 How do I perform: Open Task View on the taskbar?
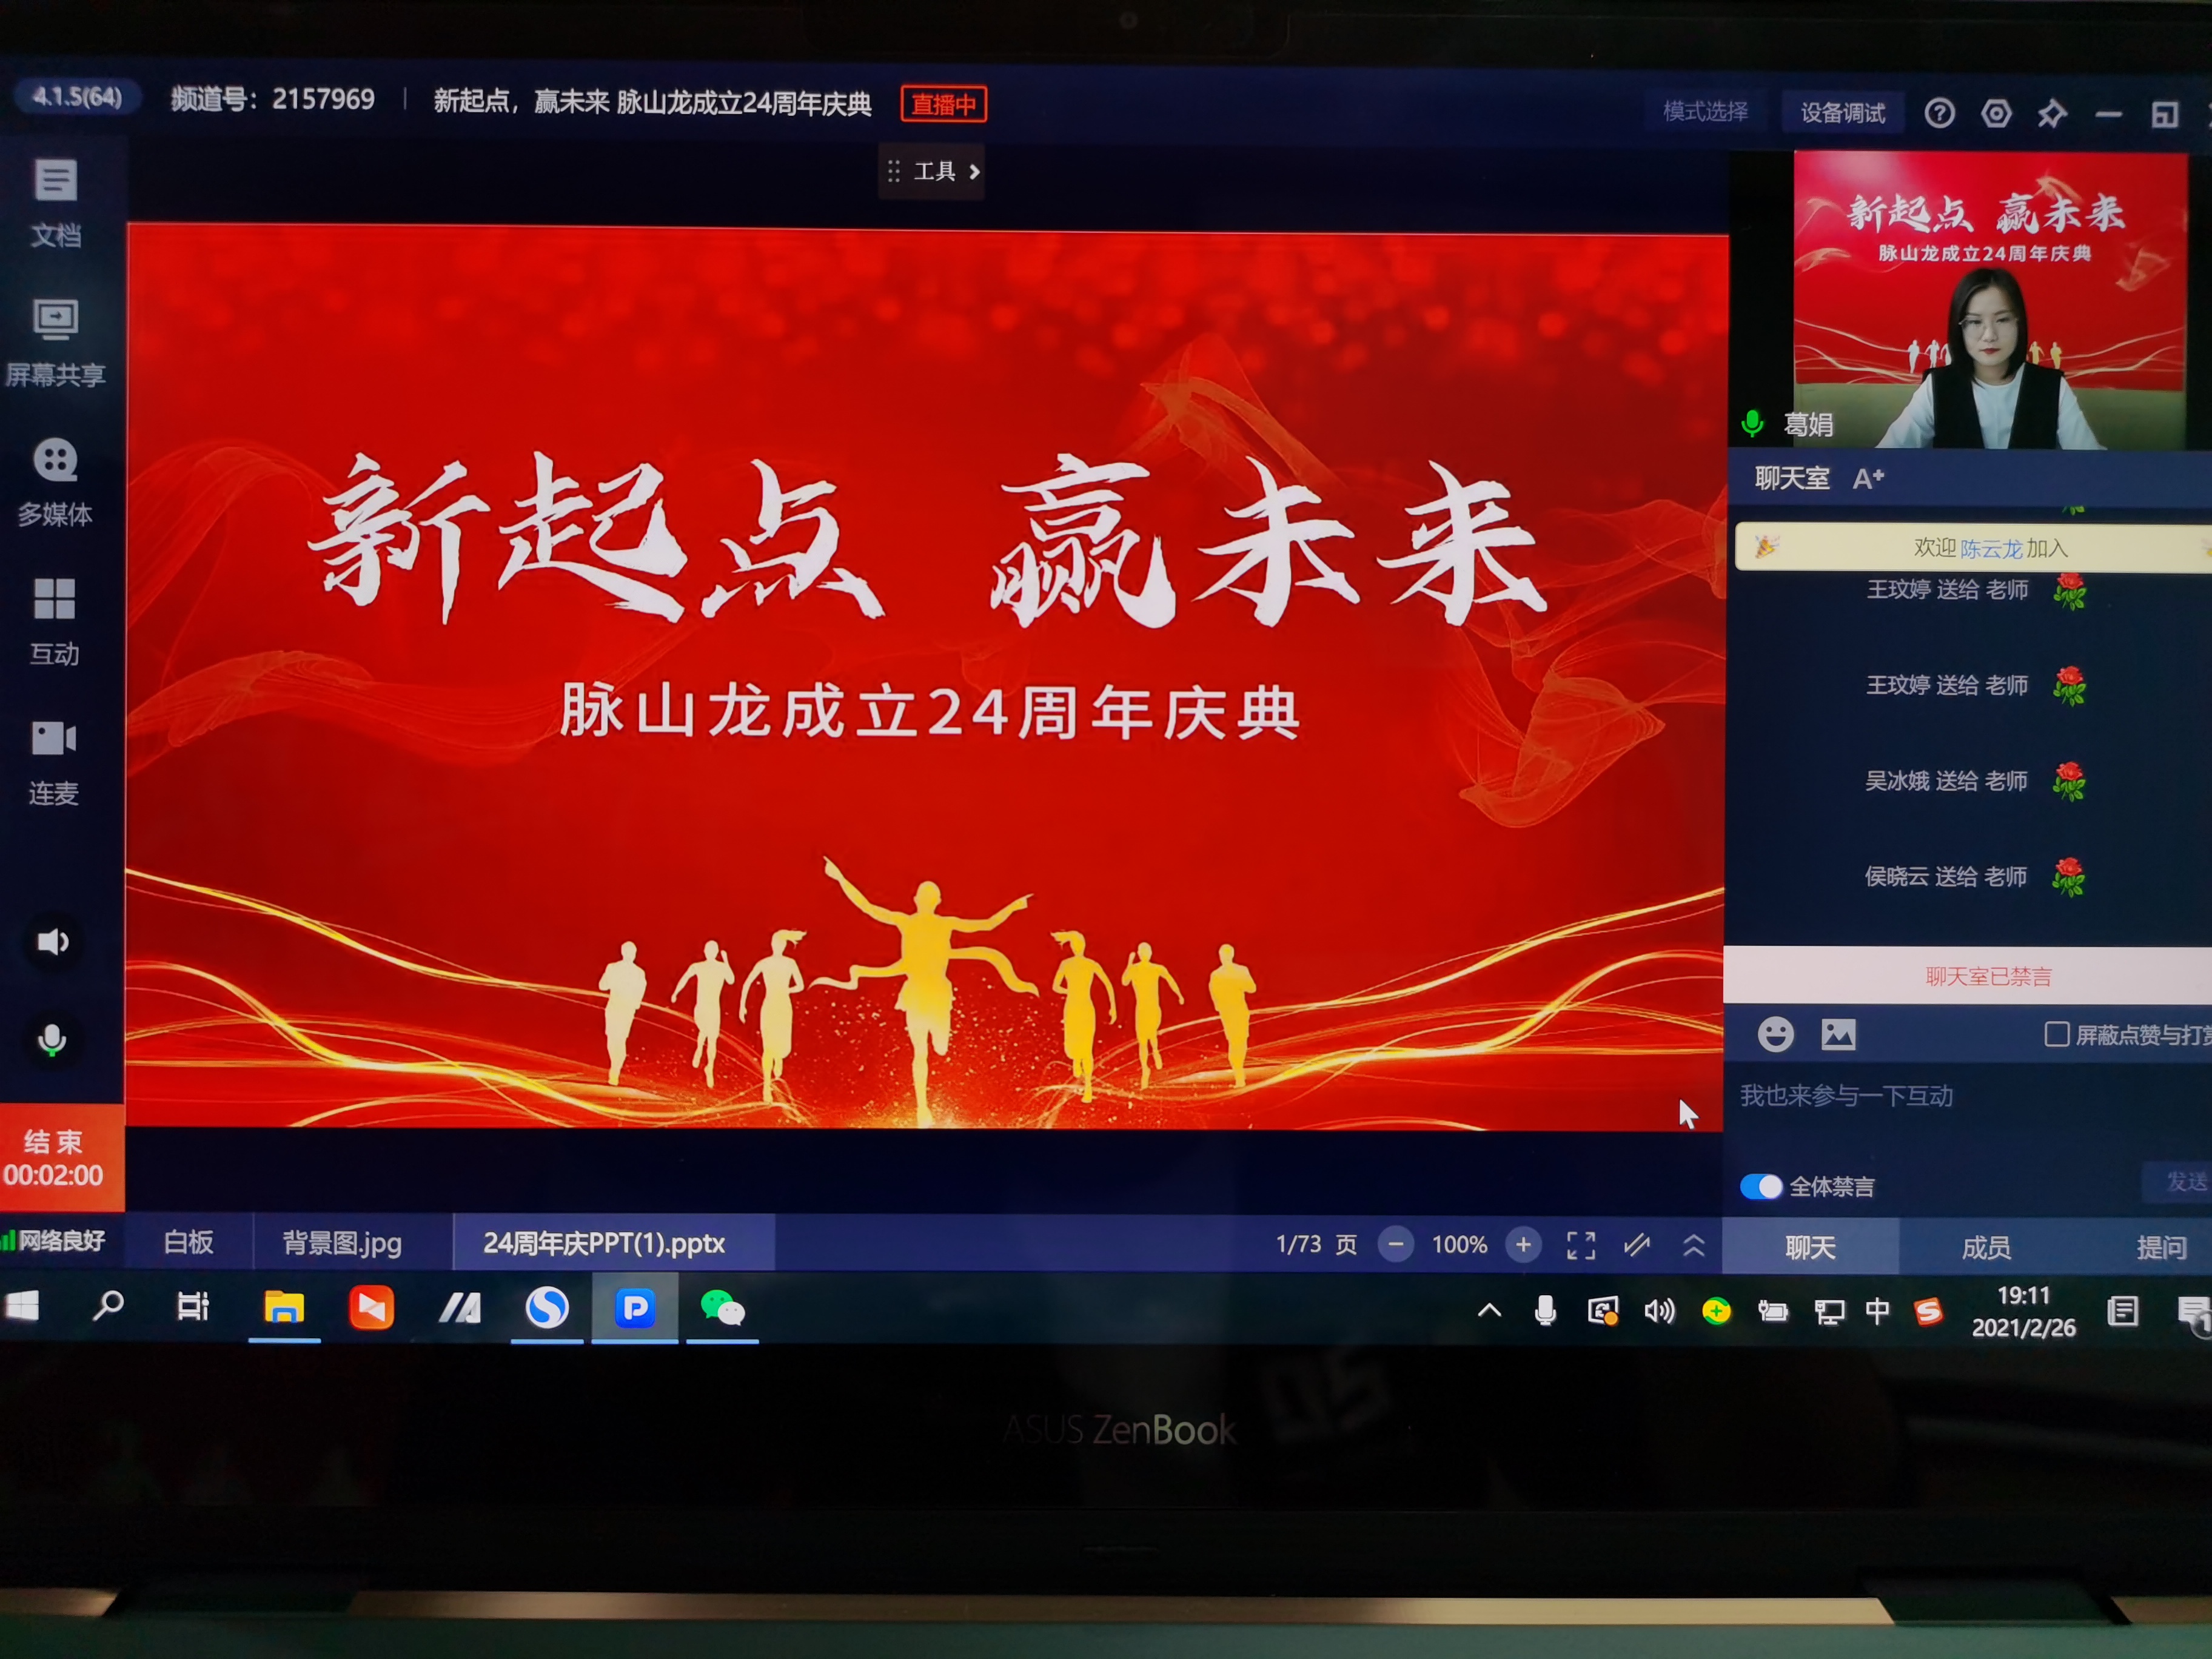pyautogui.click(x=192, y=1306)
